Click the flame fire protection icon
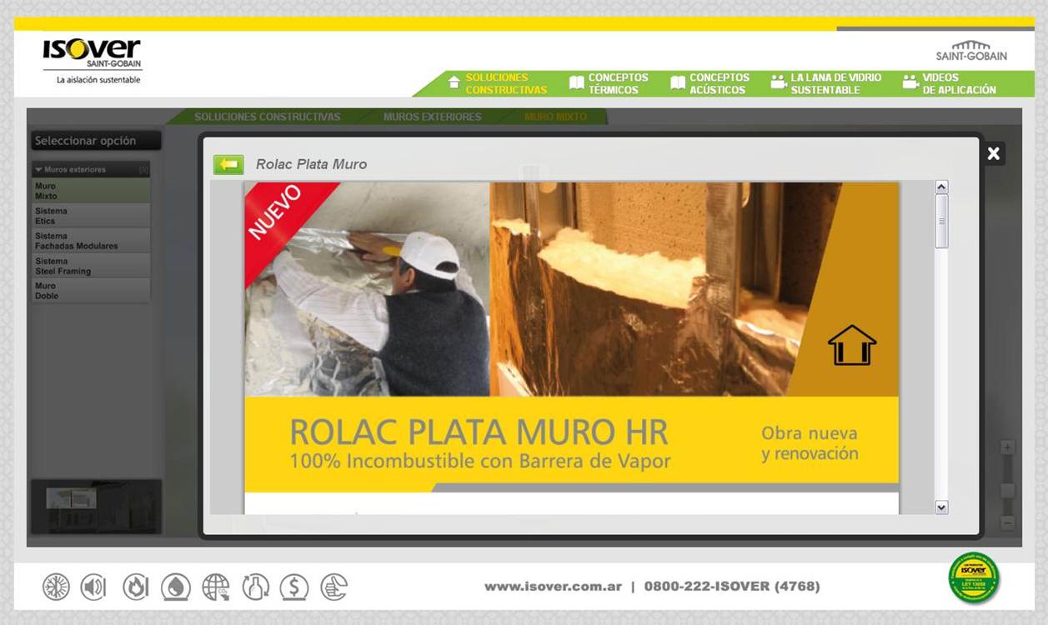 (135, 587)
